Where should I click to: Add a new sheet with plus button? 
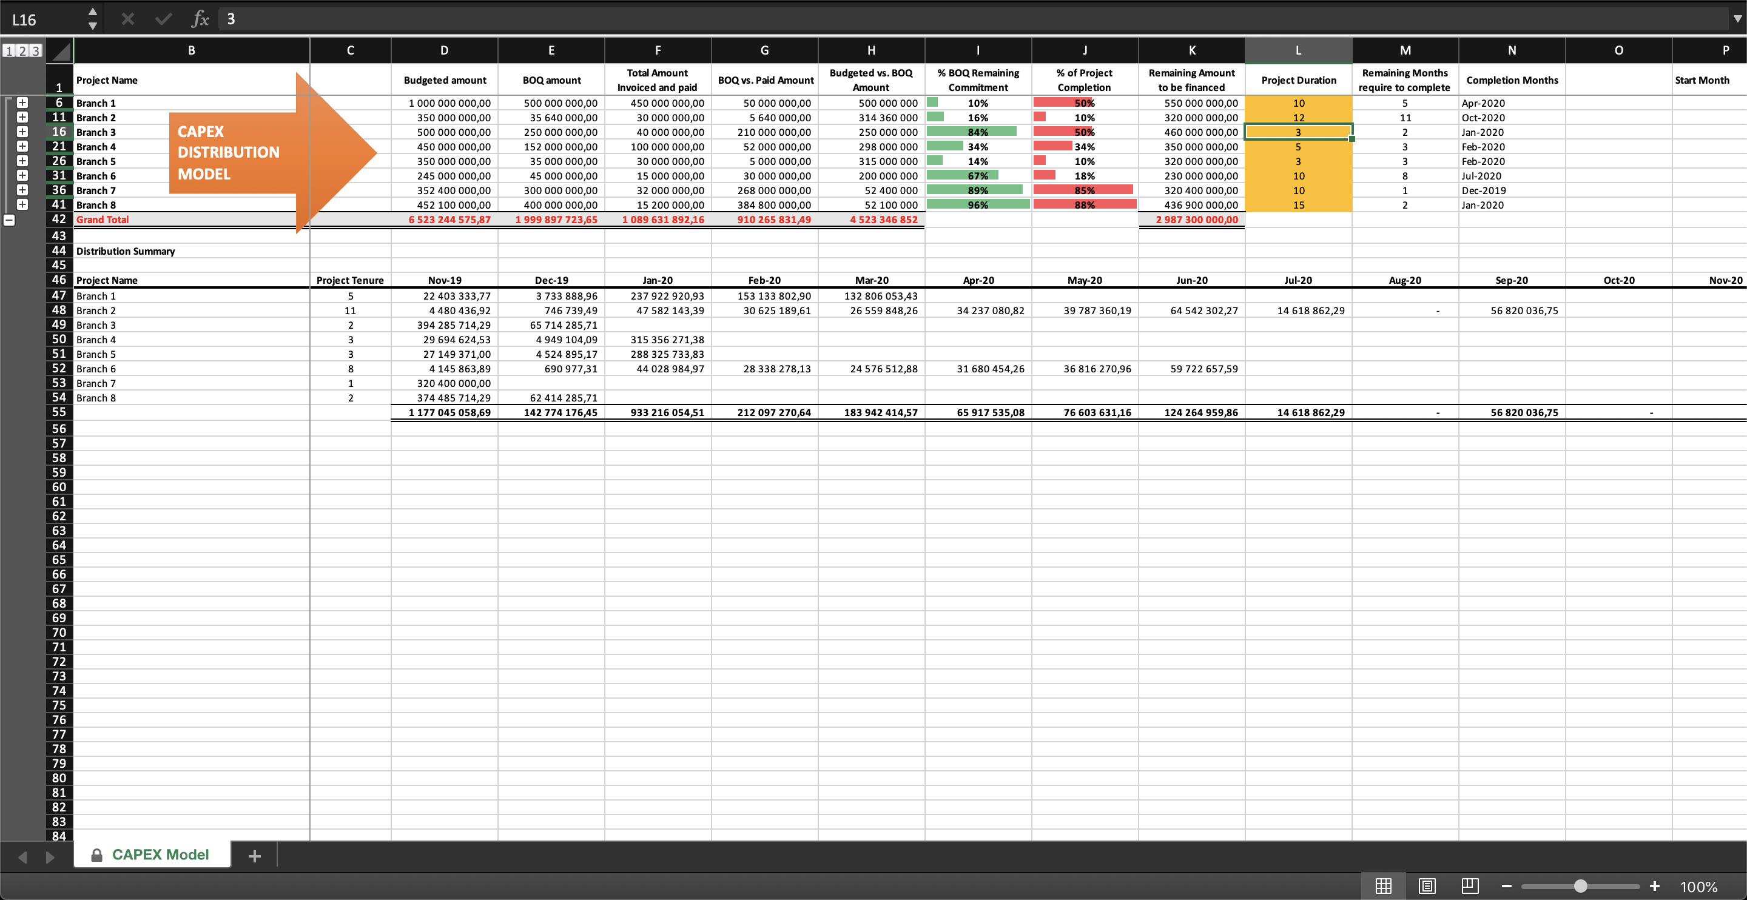click(255, 856)
